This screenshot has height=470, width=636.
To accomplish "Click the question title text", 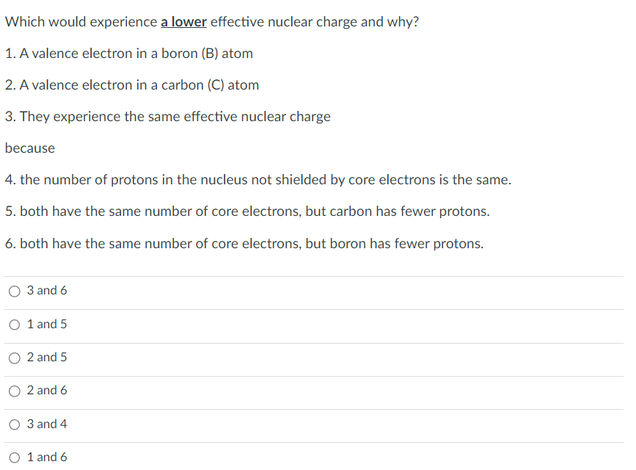I will 211,21.
